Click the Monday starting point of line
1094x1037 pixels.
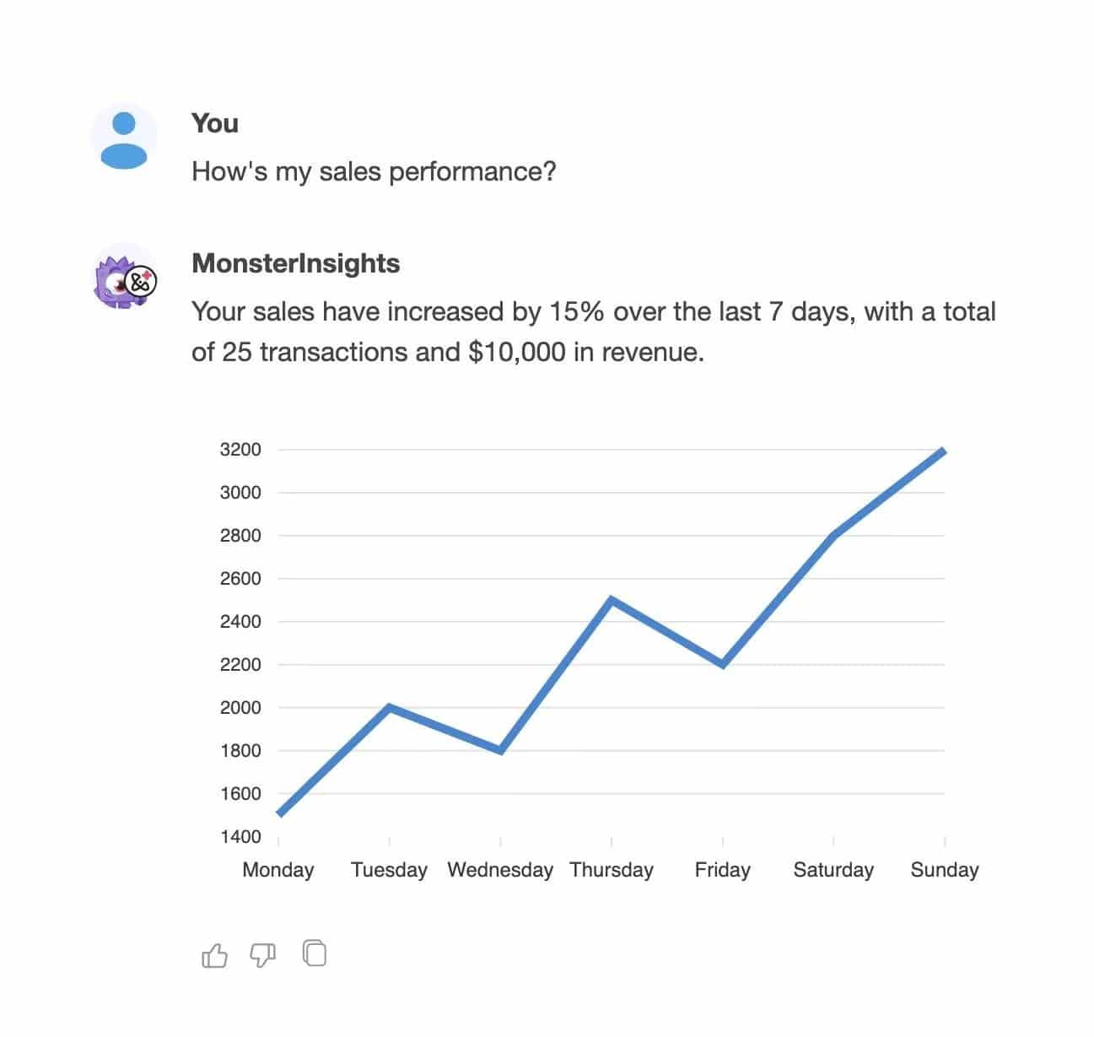click(279, 813)
